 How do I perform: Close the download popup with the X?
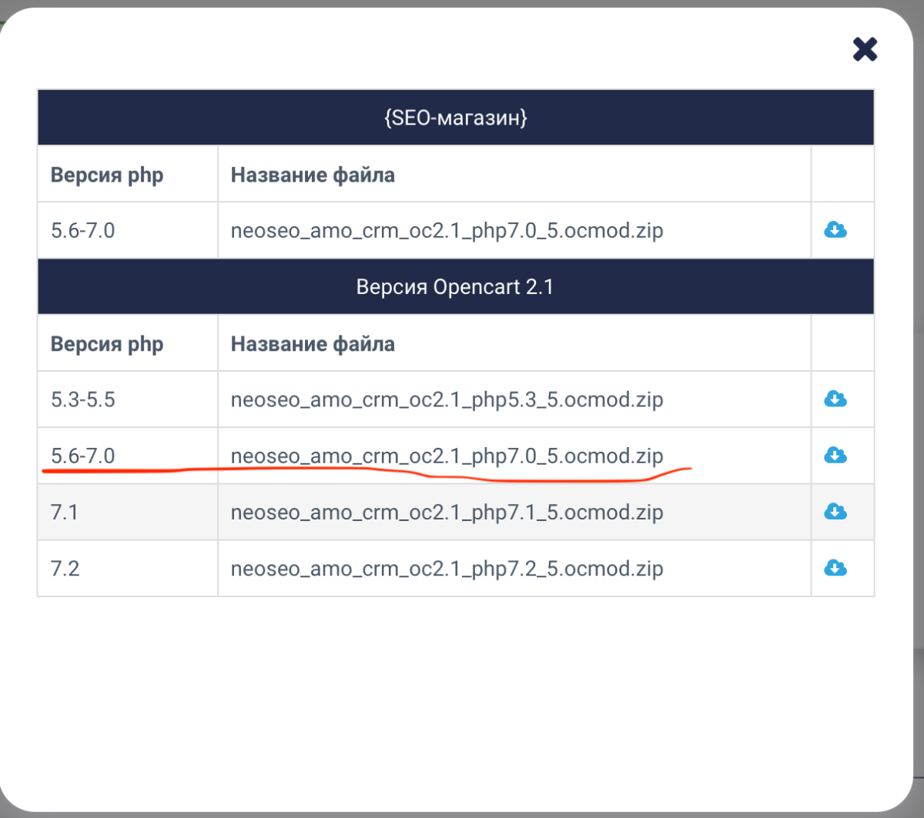coord(865,49)
